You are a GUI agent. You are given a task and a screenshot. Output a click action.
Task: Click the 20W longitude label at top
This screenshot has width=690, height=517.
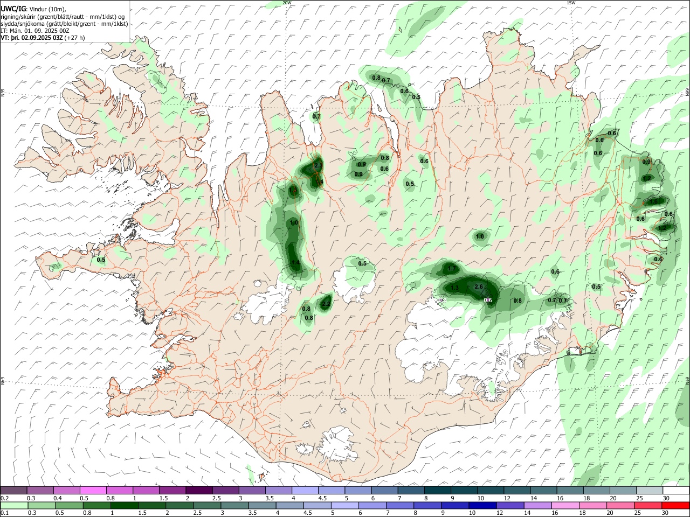tap(287, 3)
